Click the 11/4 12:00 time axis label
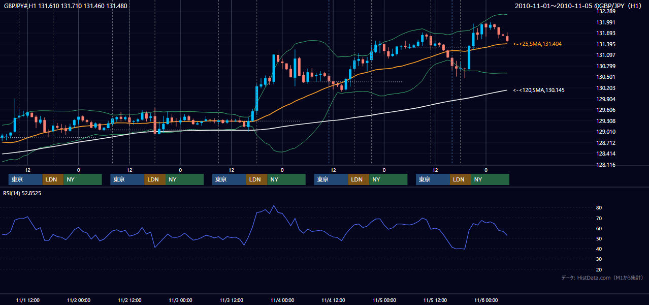Image resolution: width=649 pixels, height=305 pixels. 333,300
